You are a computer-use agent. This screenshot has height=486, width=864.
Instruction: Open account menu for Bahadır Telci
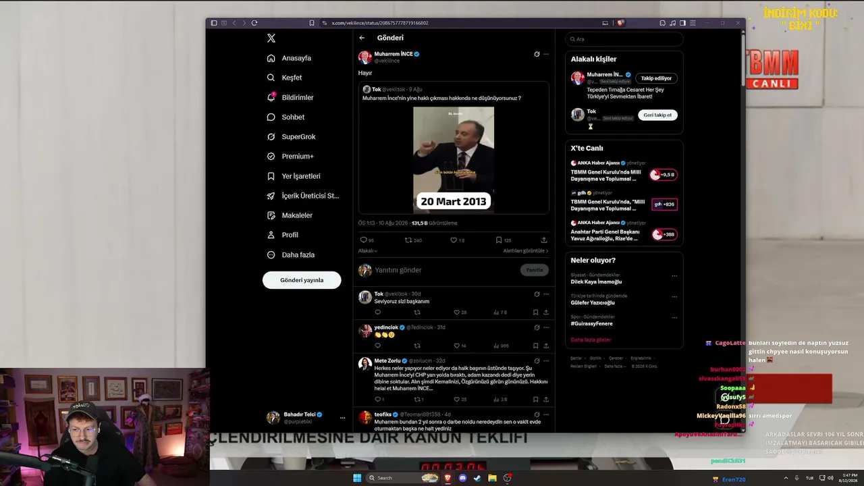(342, 418)
